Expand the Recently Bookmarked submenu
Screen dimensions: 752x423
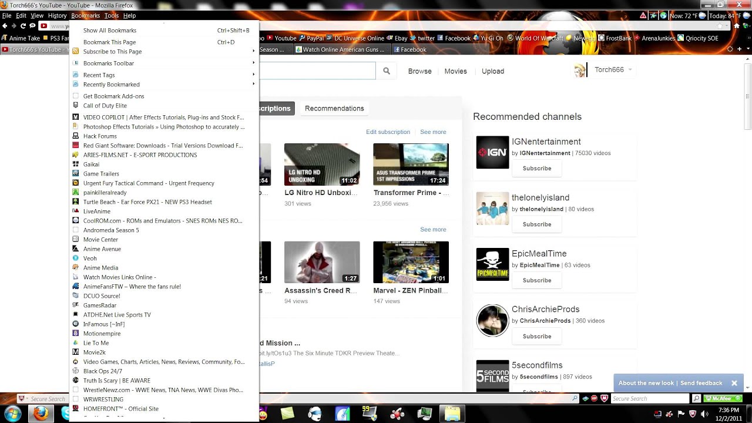[164, 85]
